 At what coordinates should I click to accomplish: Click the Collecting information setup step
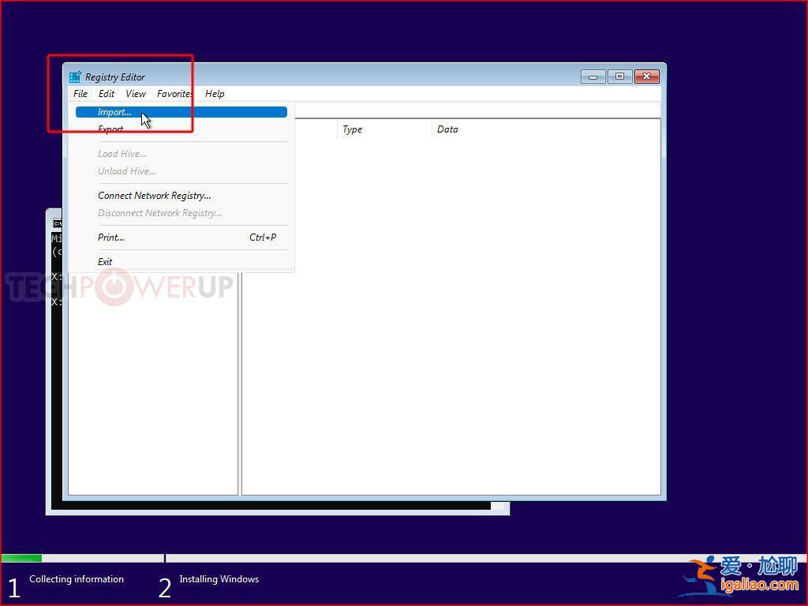pyautogui.click(x=76, y=578)
